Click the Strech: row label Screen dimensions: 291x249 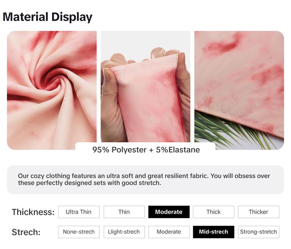[26, 232]
